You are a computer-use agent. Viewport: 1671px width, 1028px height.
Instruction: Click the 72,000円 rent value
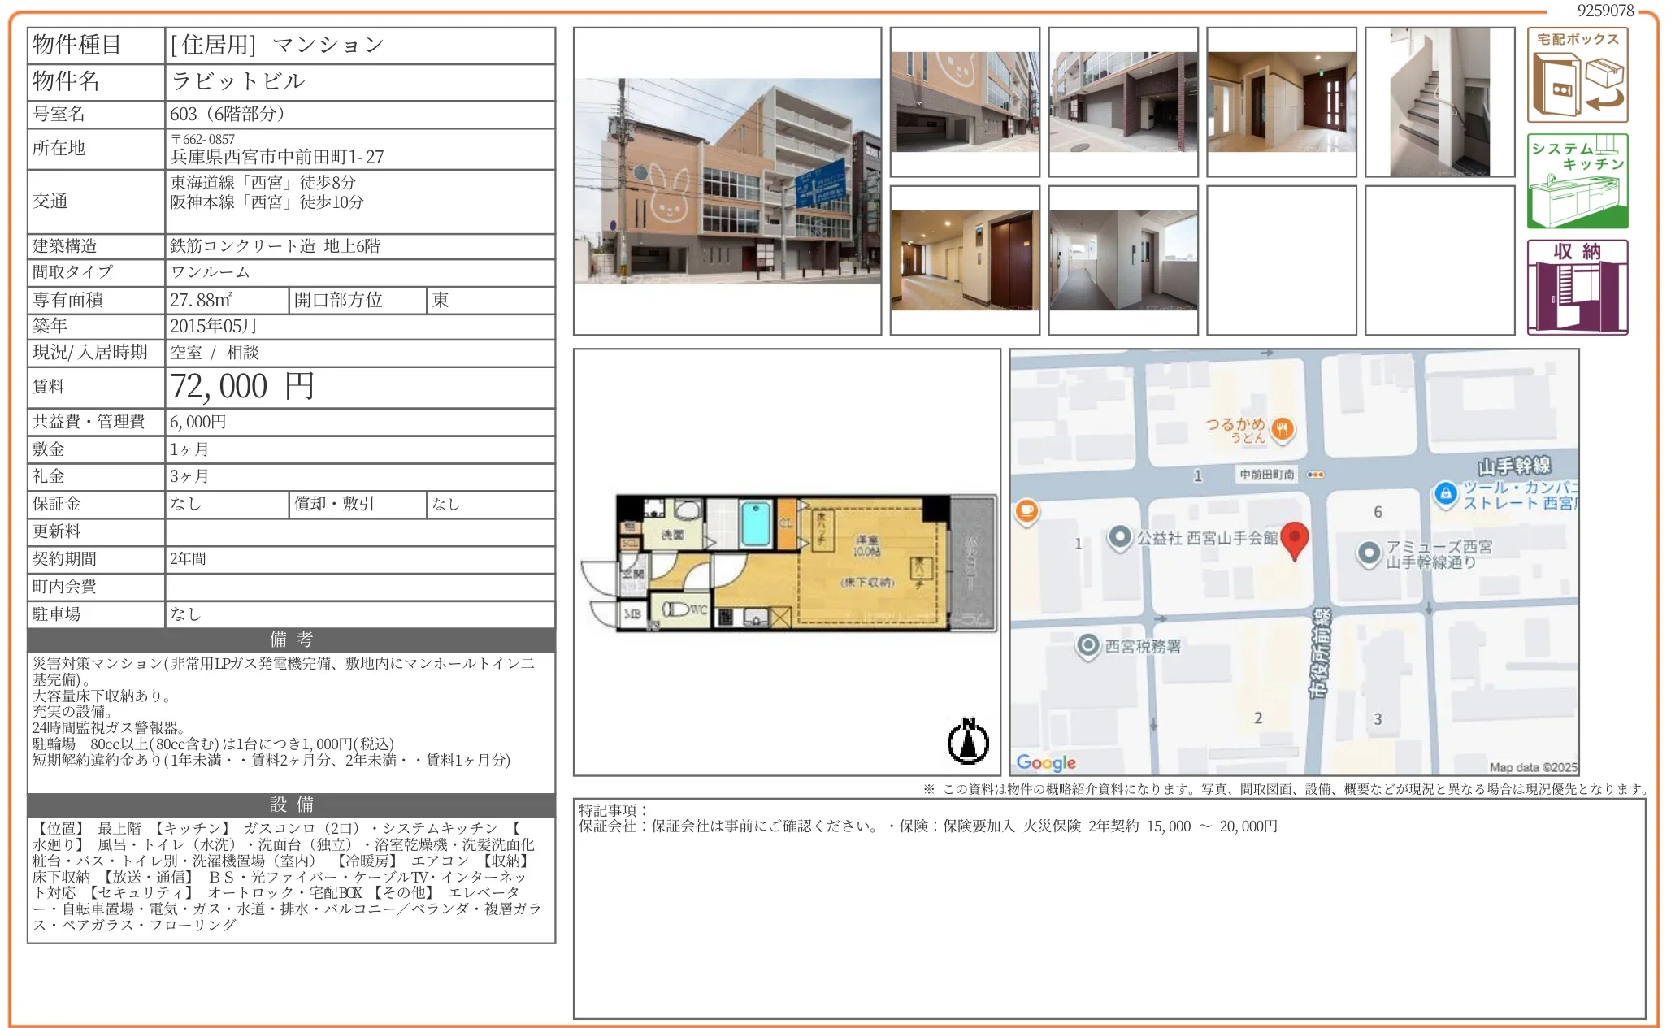(x=242, y=387)
